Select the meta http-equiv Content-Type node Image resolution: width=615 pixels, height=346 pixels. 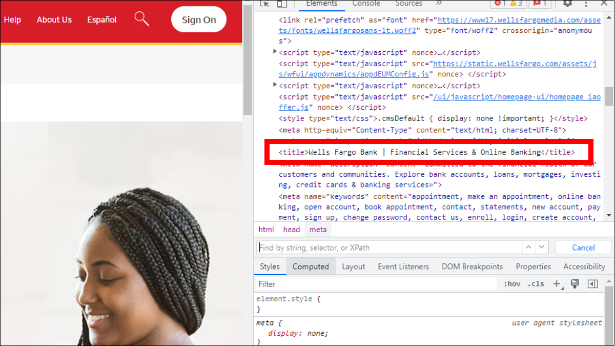click(422, 130)
